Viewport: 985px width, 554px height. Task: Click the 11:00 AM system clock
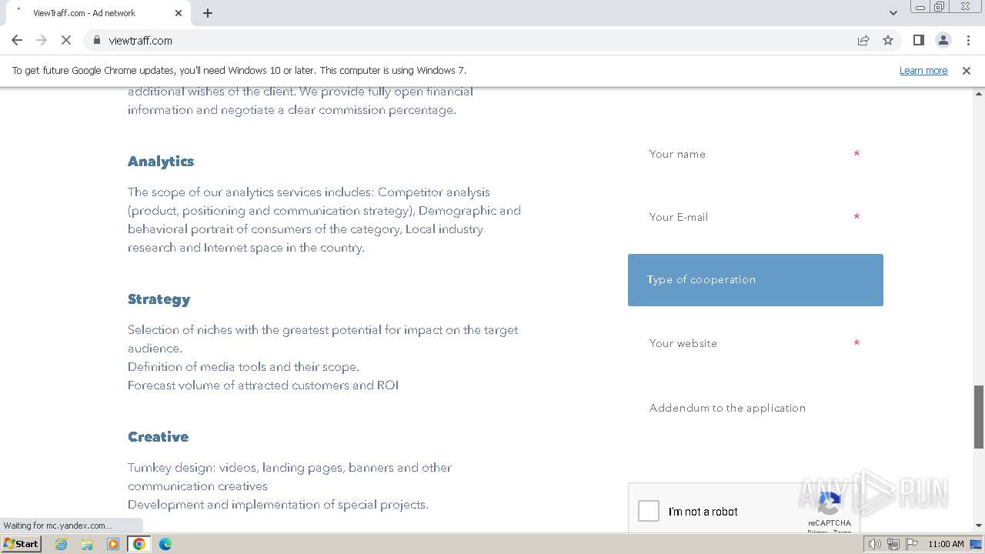coord(946,544)
